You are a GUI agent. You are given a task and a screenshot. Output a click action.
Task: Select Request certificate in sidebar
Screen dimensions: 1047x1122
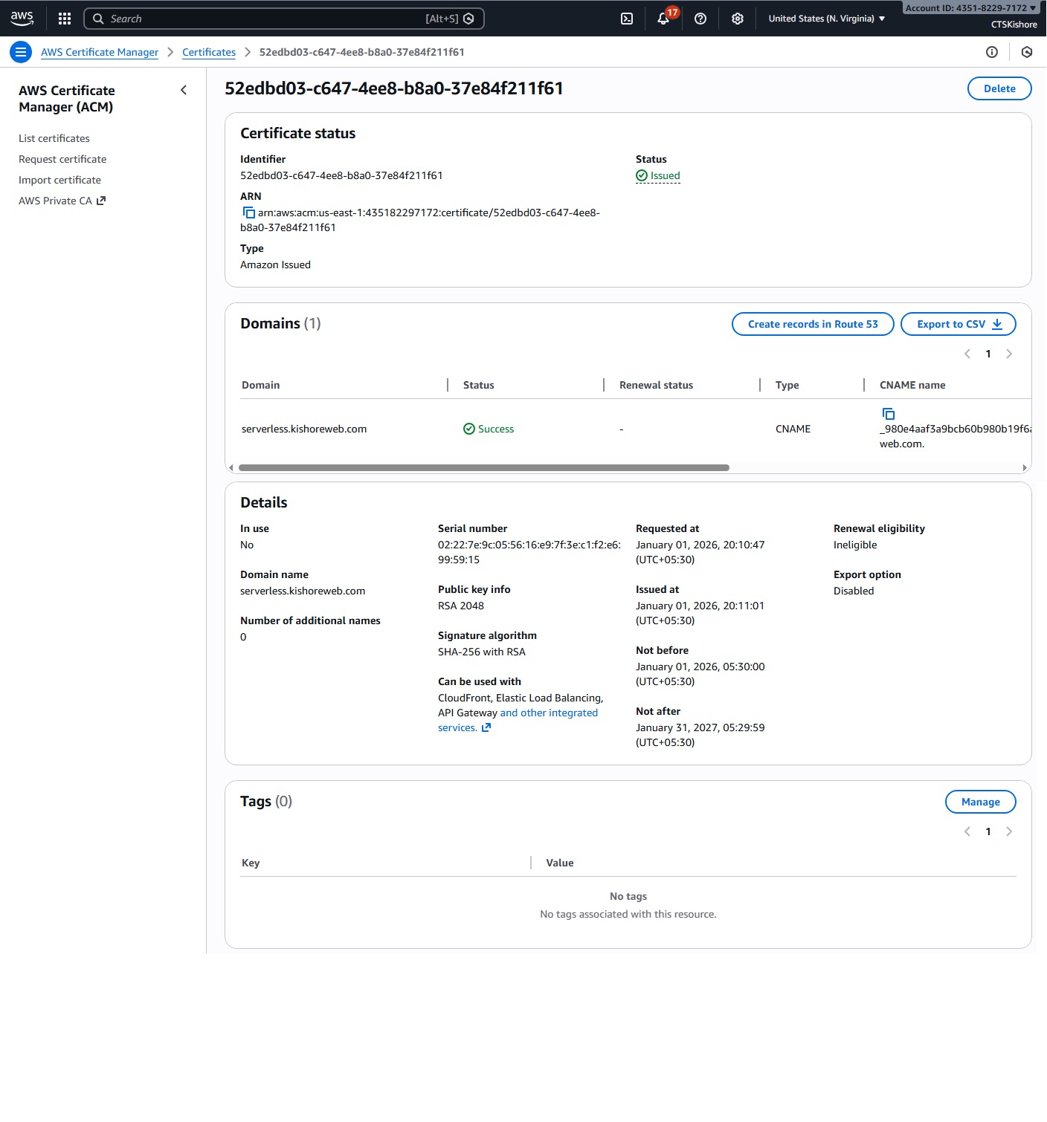[62, 159]
